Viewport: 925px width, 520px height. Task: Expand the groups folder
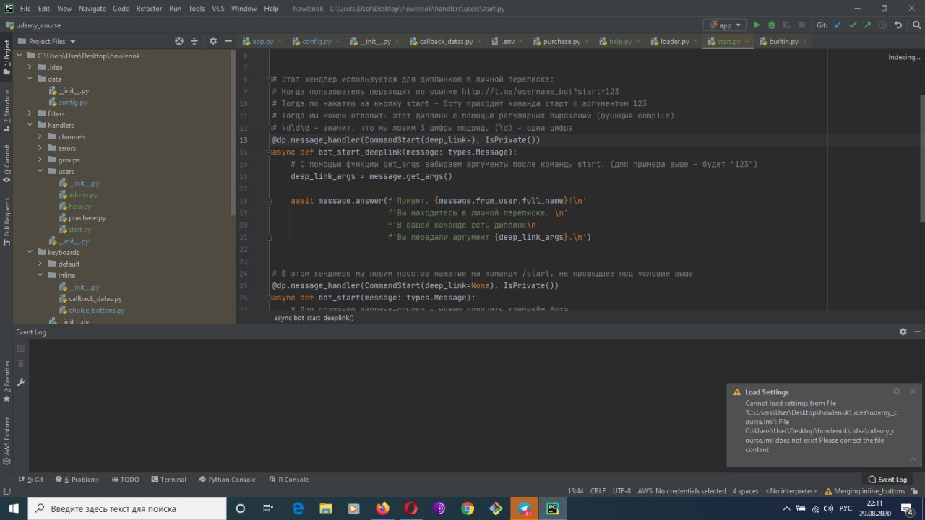(41, 160)
